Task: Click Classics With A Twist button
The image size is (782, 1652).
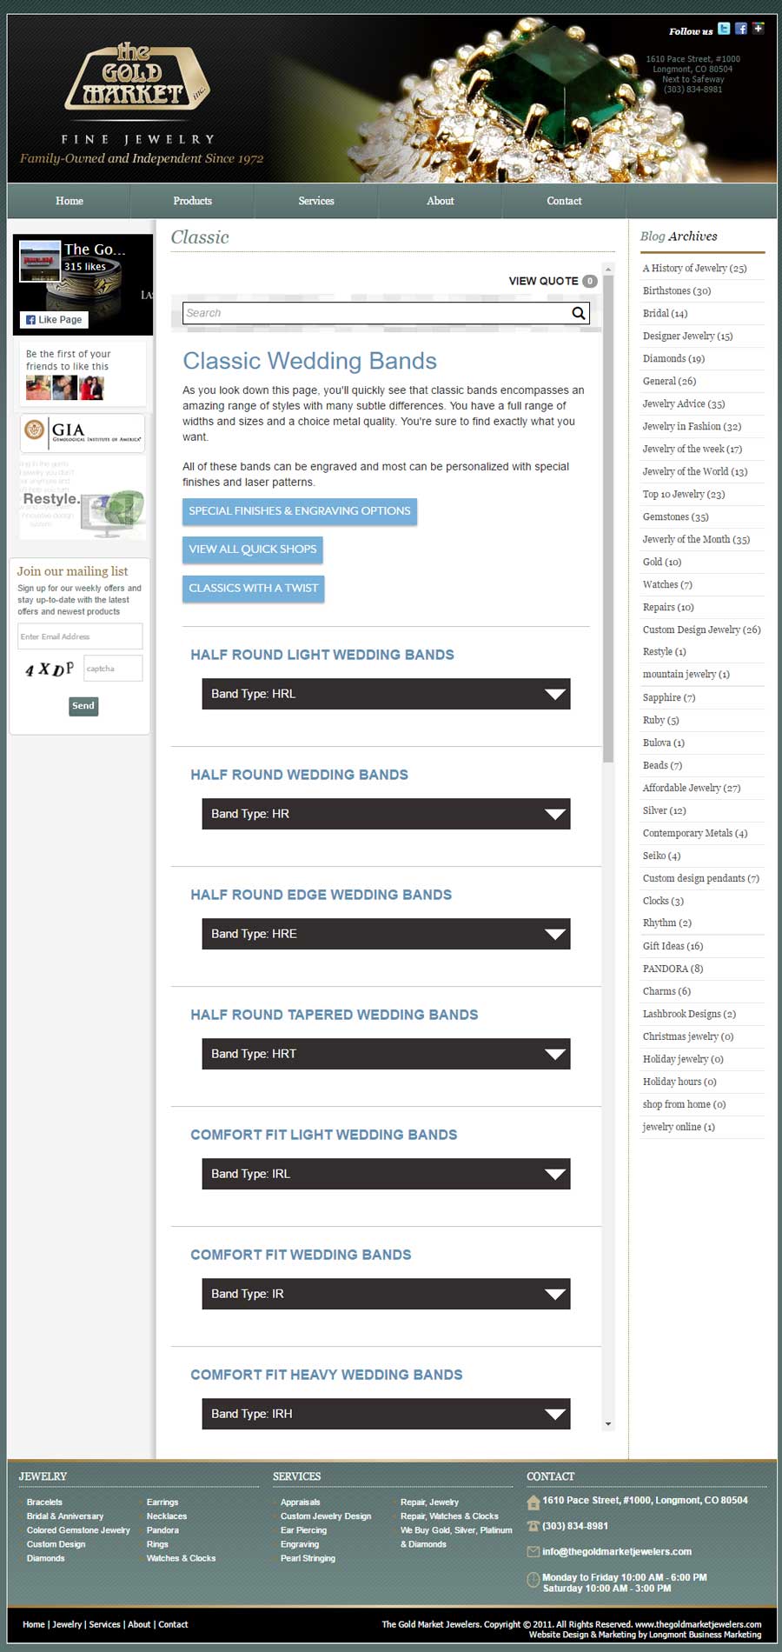Action: [254, 588]
